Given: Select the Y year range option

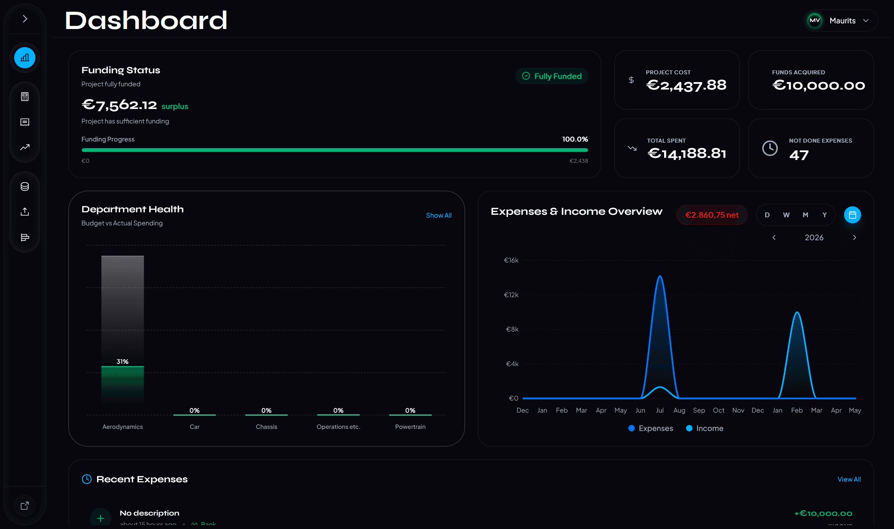Looking at the screenshot, I should click(825, 215).
